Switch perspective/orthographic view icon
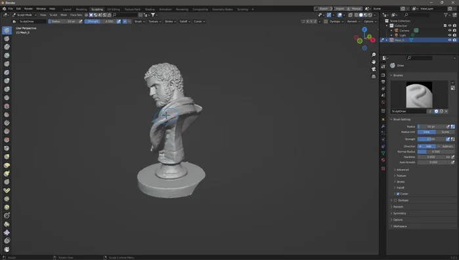459x260 pixels. [374, 77]
